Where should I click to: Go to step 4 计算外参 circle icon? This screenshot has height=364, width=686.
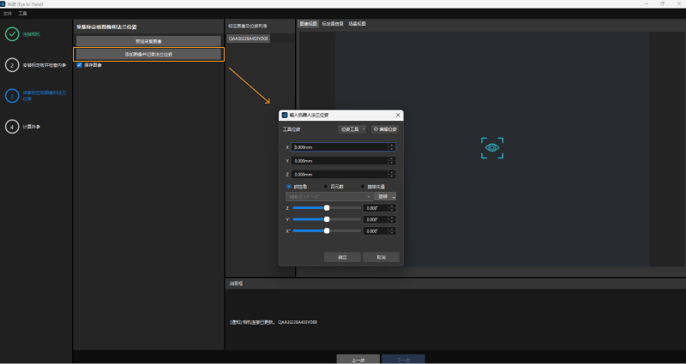(12, 126)
